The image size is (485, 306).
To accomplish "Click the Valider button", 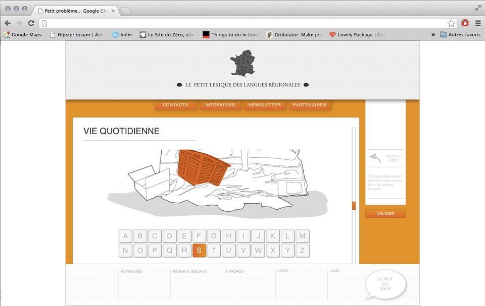I will [x=385, y=213].
